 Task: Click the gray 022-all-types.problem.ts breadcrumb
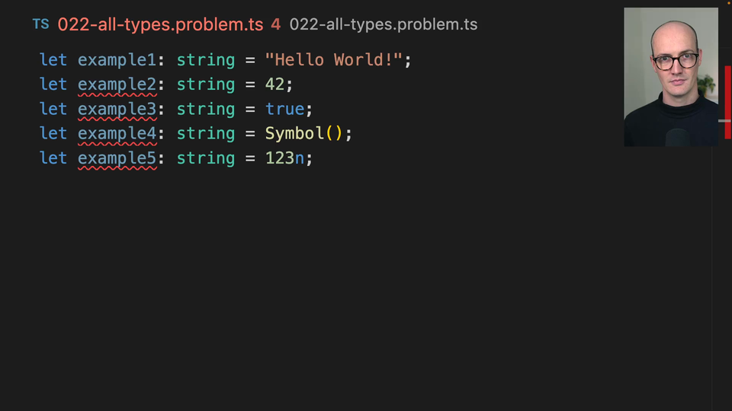point(383,24)
